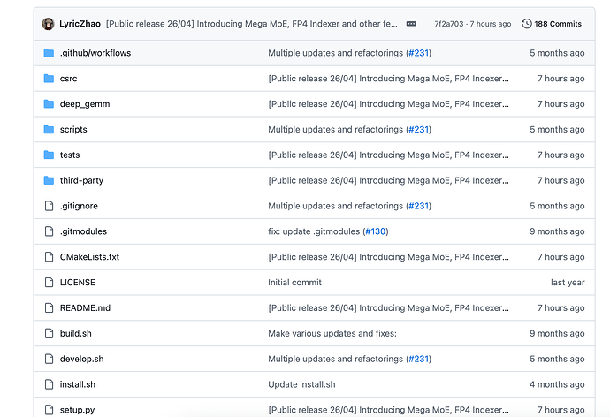Click '4 months ago' on install.sh row

557,384
